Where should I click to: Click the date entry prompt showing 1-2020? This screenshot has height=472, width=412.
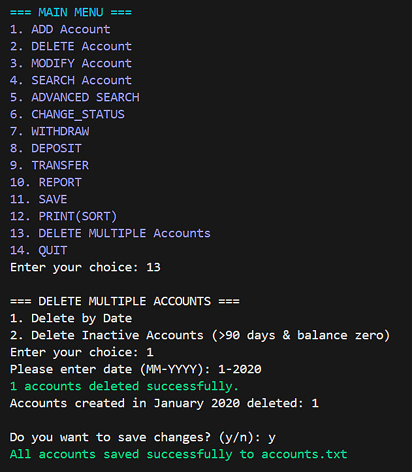click(x=135, y=369)
